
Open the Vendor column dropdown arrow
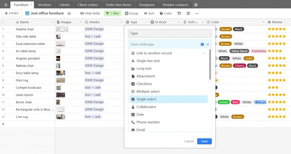tap(122, 22)
